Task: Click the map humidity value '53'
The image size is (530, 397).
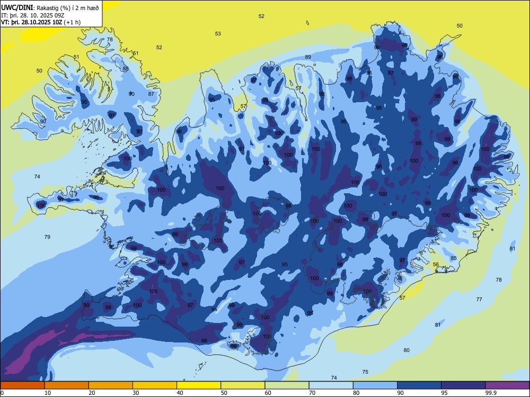Action: click(x=218, y=33)
